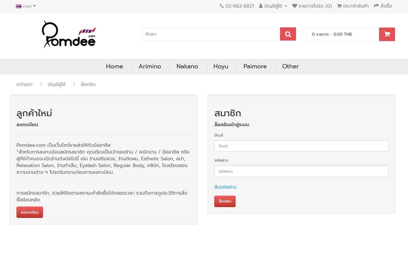
Task: Click the Thai flag icon
Action: point(19,6)
